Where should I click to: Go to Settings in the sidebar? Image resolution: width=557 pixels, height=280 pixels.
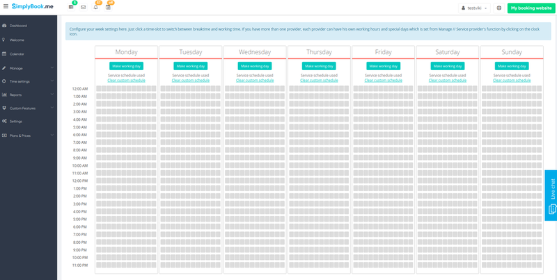click(15, 121)
